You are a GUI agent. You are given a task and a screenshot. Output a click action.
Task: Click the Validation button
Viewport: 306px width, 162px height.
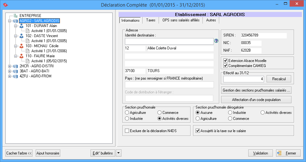pyautogui.click(x=260, y=153)
